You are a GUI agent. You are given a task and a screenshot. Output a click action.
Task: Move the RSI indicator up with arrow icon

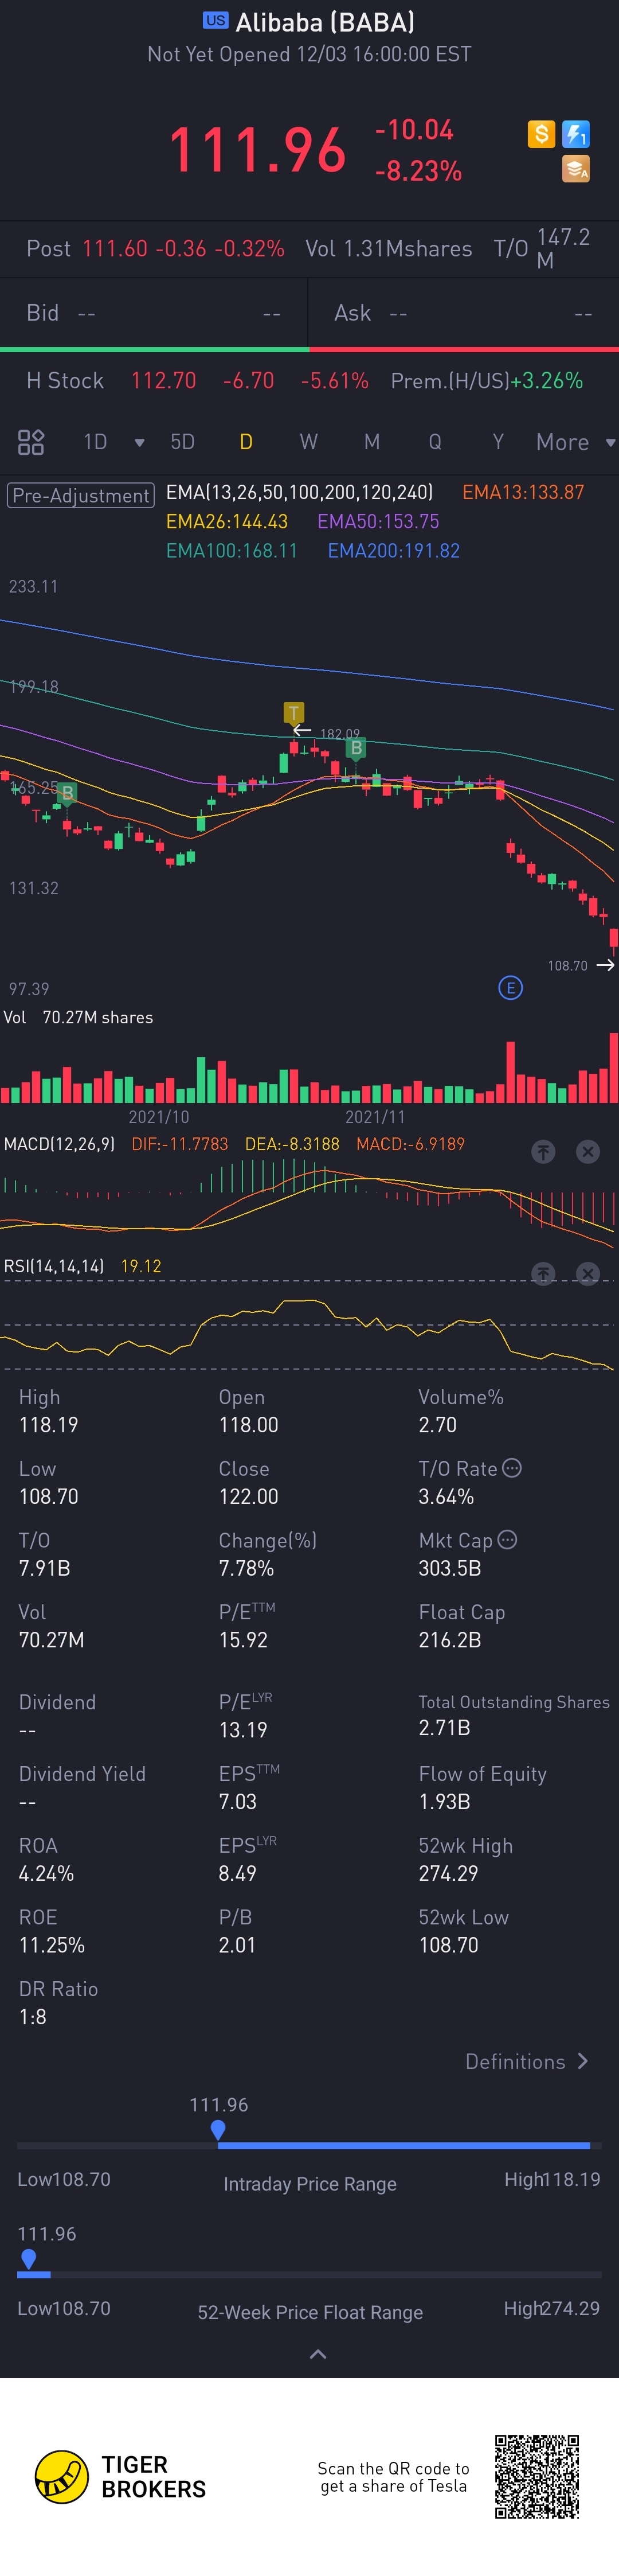click(543, 1274)
